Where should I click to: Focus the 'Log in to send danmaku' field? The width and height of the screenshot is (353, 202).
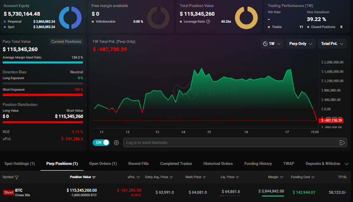coord(235,142)
